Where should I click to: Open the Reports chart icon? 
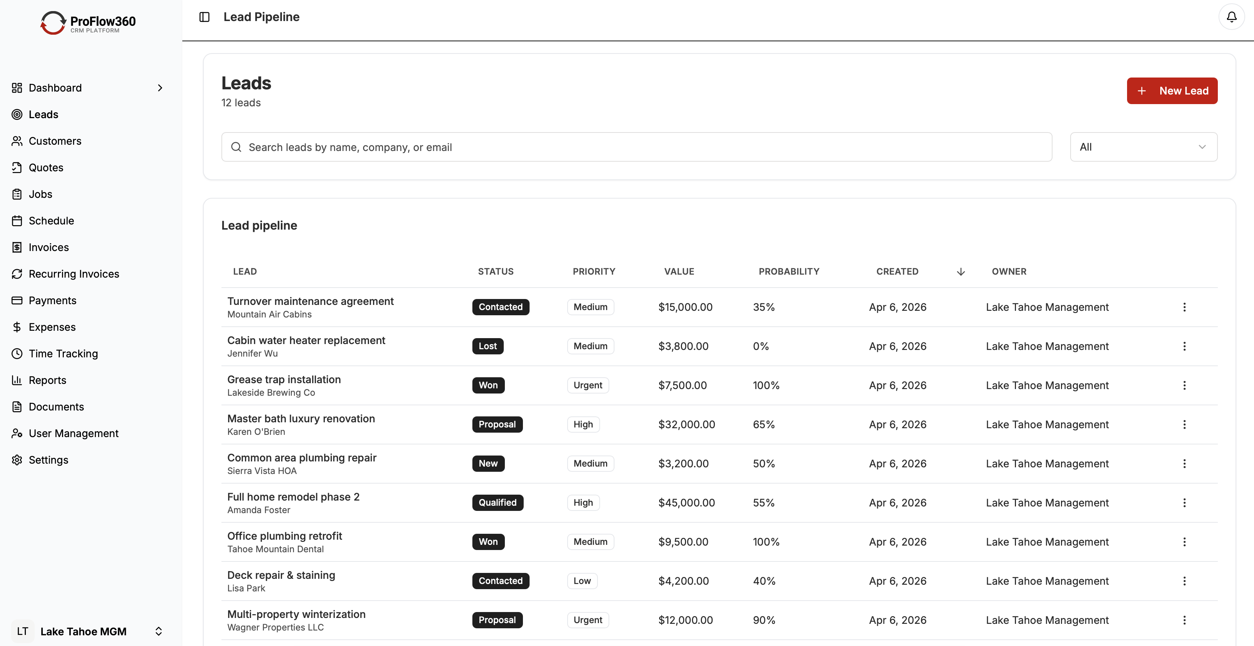(17, 380)
